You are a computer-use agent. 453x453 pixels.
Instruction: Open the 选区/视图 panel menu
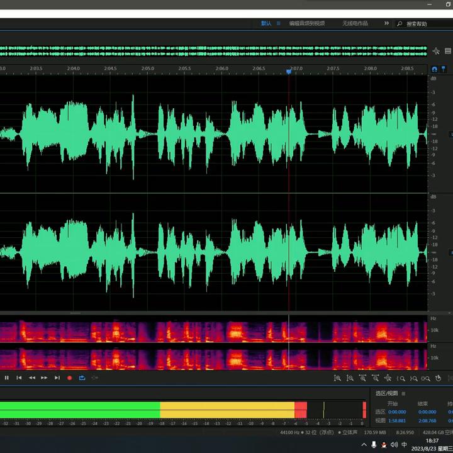pyautogui.click(x=403, y=393)
